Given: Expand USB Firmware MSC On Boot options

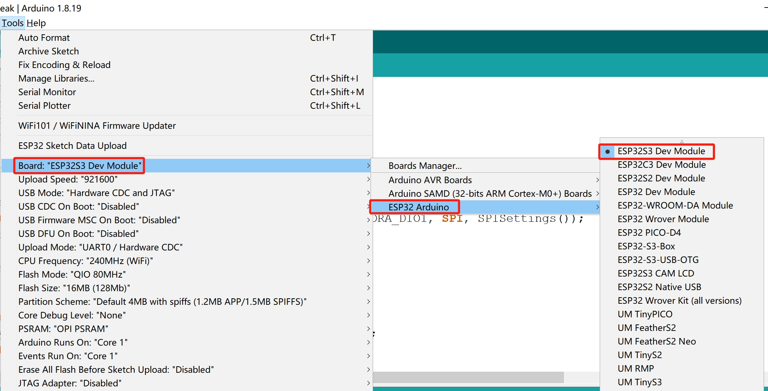Looking at the screenshot, I should pyautogui.click(x=186, y=220).
